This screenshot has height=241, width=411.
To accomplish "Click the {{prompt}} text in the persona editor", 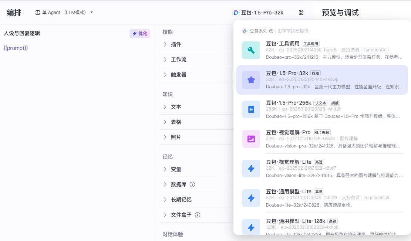I will 16,48.
